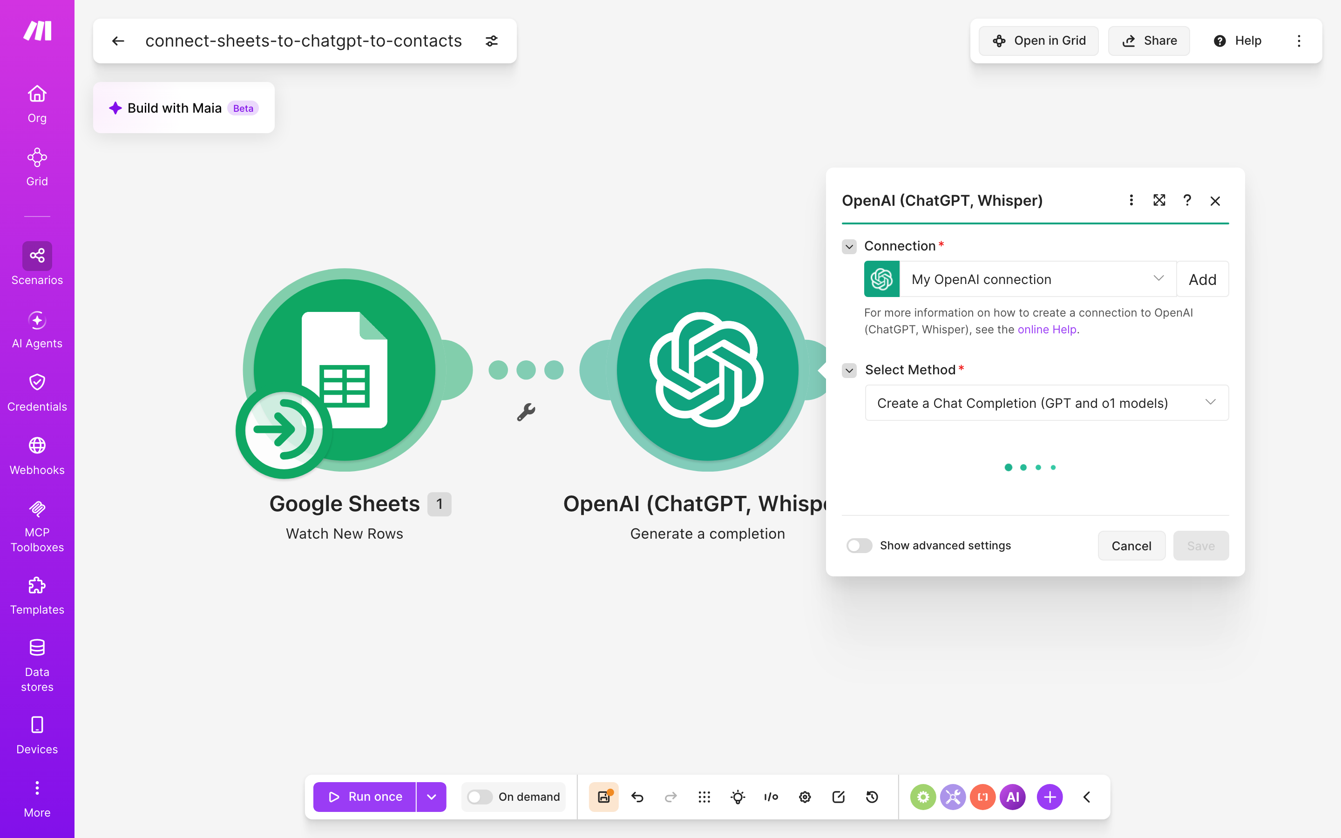Open Devices in the sidebar
The height and width of the screenshot is (838, 1341).
[37, 736]
